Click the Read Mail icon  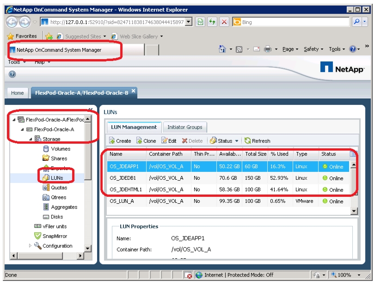tap(257, 49)
